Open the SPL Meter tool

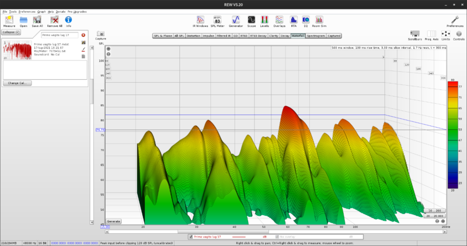coord(217,20)
